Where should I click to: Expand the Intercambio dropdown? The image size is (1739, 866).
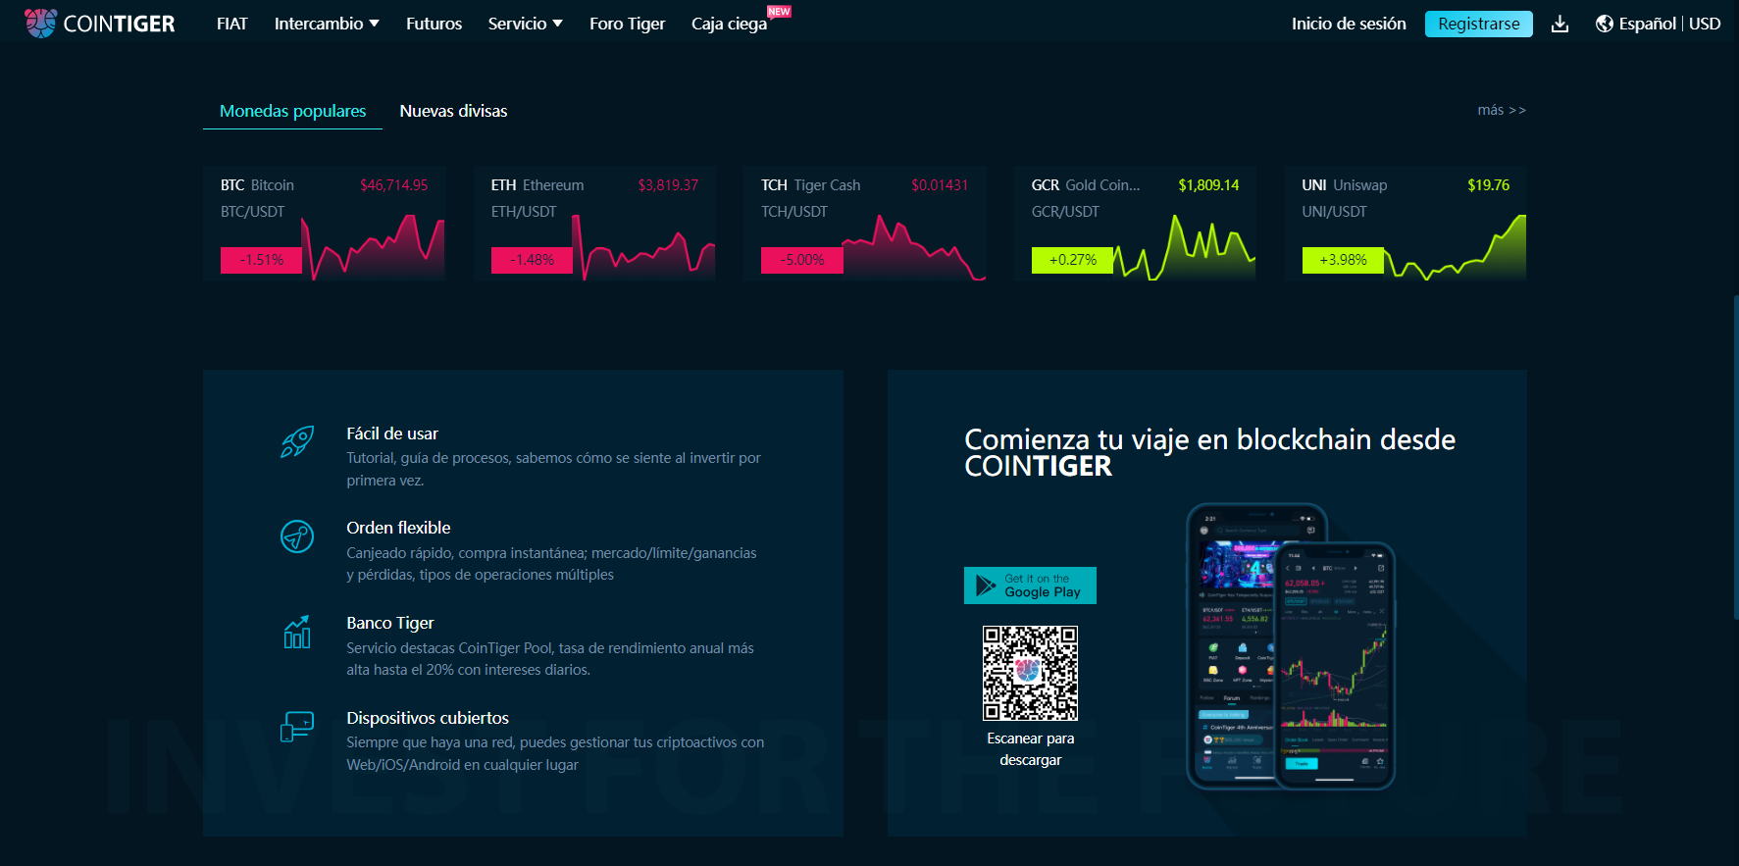pyautogui.click(x=327, y=24)
